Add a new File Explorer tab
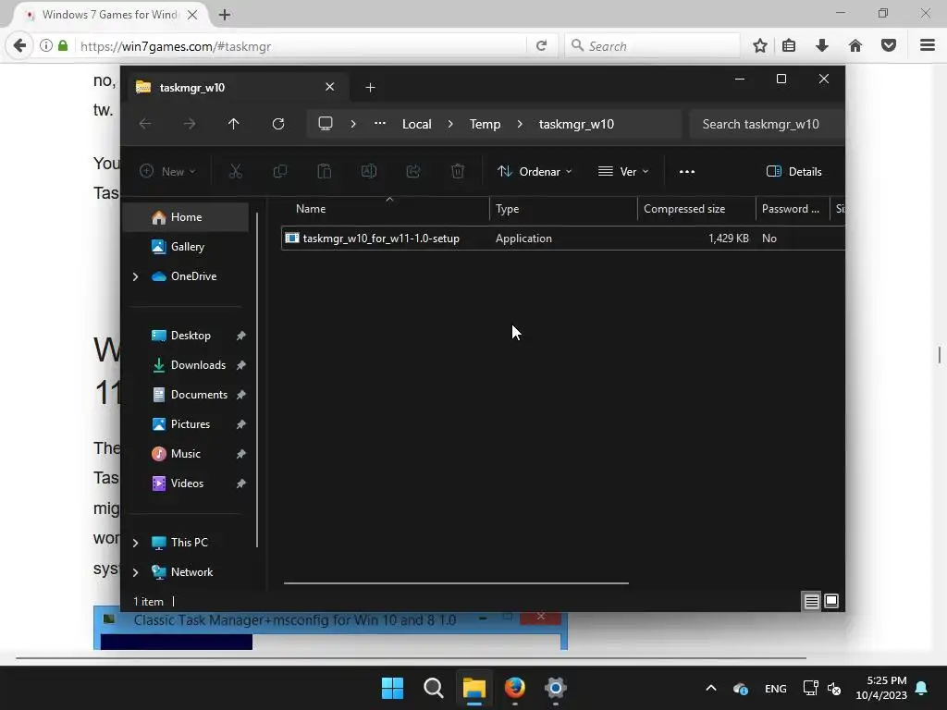This screenshot has height=710, width=947. (x=370, y=88)
